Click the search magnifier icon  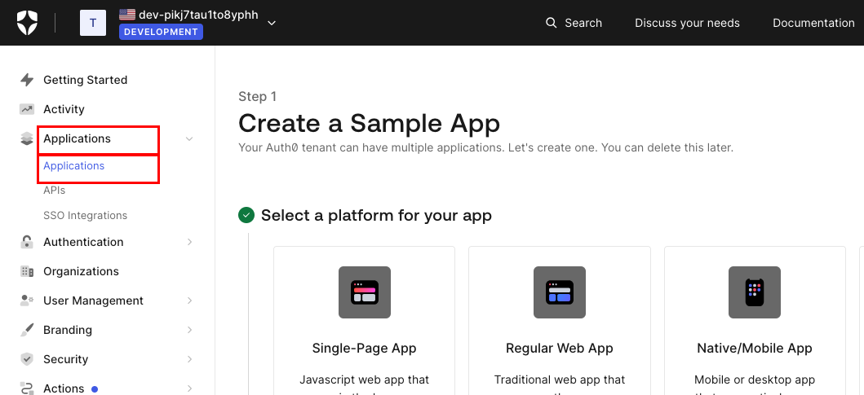tap(552, 23)
